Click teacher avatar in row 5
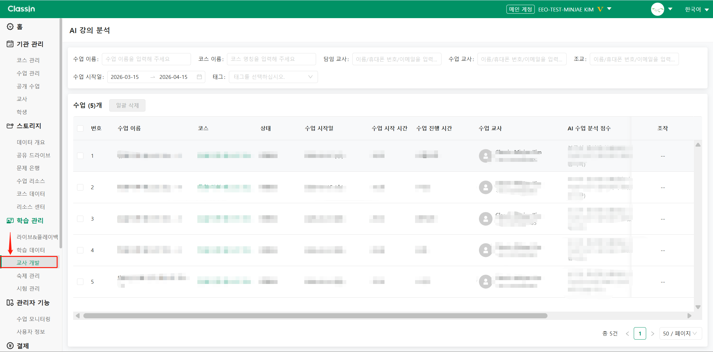This screenshot has width=713, height=352. click(x=486, y=282)
